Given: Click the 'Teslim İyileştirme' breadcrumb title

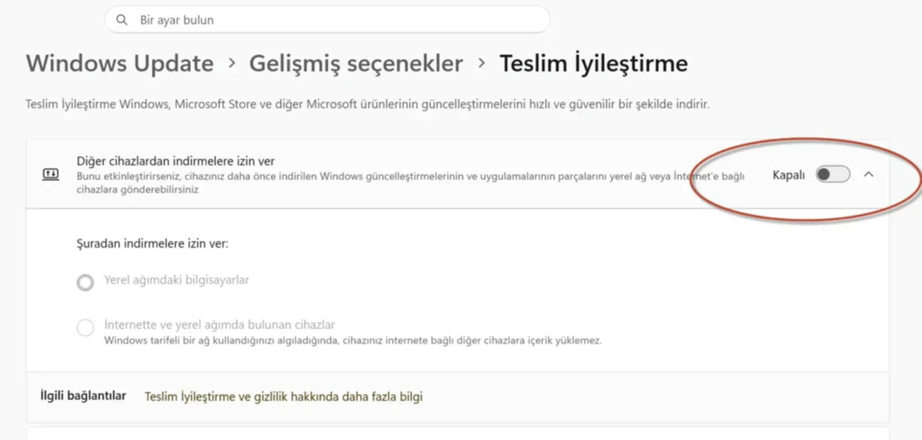Looking at the screenshot, I should tap(595, 63).
